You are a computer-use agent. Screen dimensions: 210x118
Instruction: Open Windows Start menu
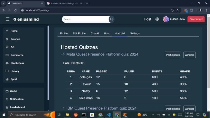(x=4, y=115)
